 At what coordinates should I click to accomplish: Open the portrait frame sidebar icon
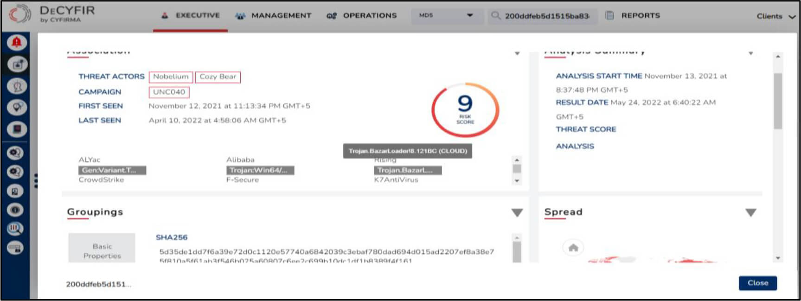(x=15, y=191)
